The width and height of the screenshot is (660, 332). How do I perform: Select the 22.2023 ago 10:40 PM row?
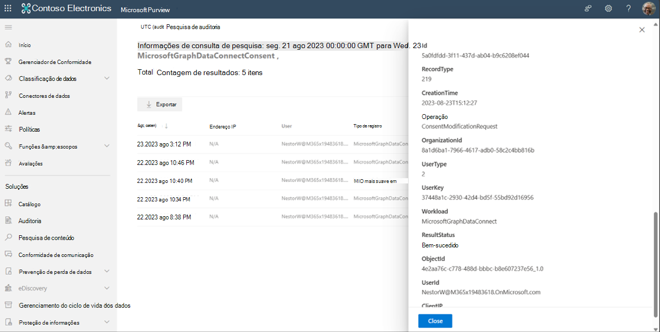273,181
